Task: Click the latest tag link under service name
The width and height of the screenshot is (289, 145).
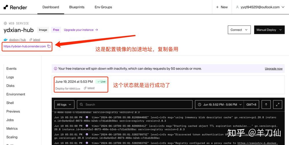Action: (36, 40)
